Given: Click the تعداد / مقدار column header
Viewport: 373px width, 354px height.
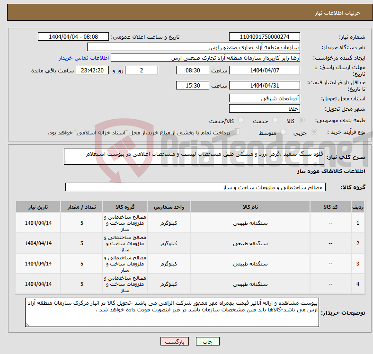Looking at the screenshot, I should (x=81, y=207).
